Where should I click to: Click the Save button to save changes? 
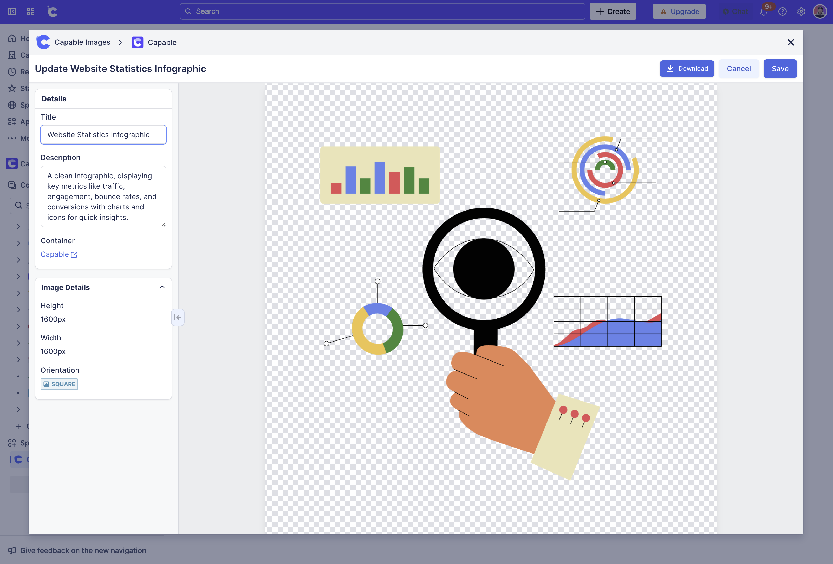780,68
